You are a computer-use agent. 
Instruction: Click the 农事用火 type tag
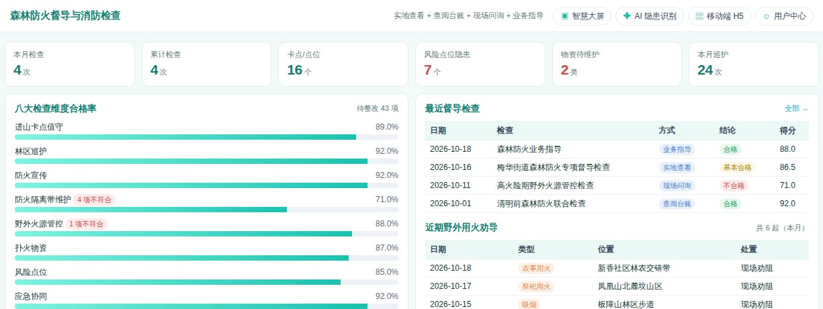click(x=535, y=268)
